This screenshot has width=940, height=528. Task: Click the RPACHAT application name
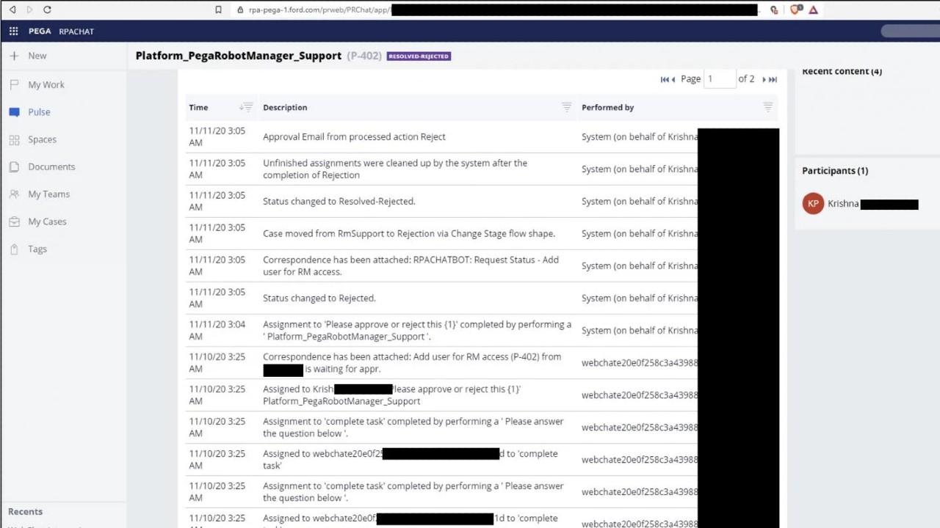[x=76, y=32]
